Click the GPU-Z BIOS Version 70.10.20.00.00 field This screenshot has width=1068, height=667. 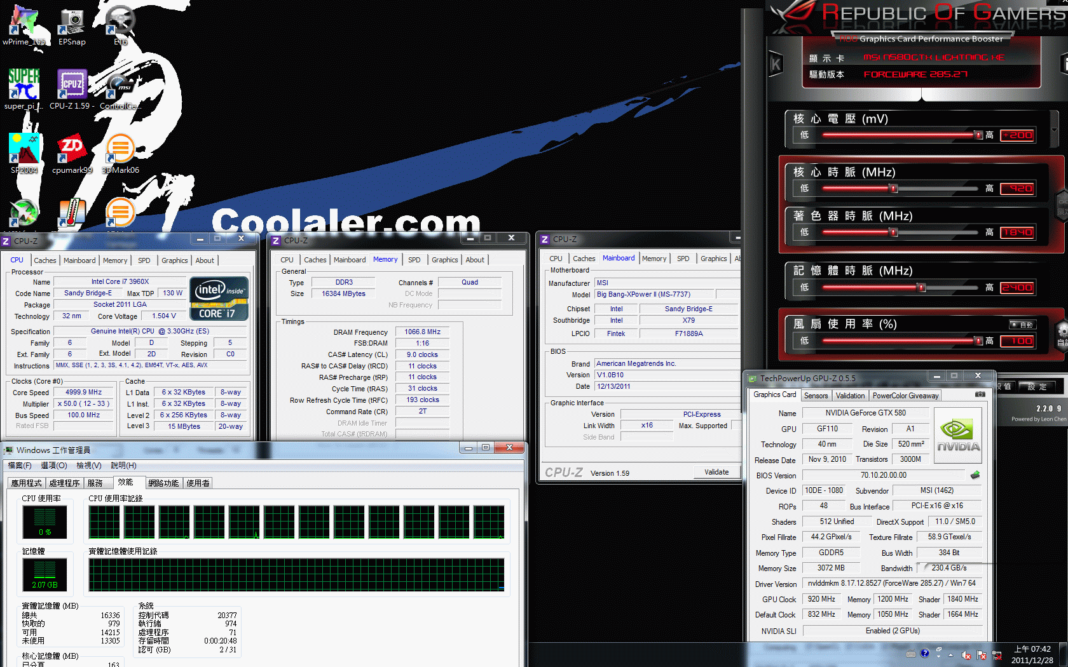pyautogui.click(x=884, y=475)
